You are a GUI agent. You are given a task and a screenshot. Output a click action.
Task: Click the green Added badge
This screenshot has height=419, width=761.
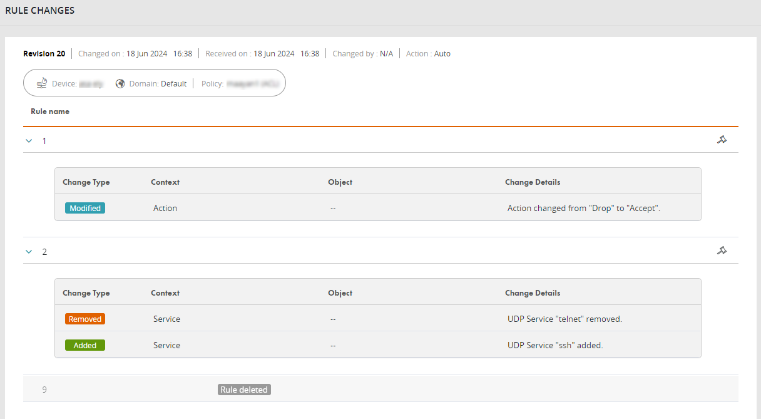[x=85, y=345]
